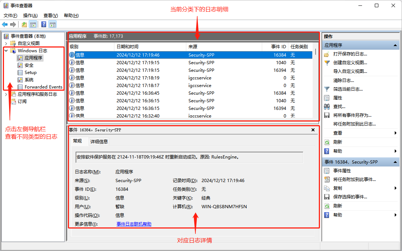Image resolution: width=402 pixels, height=251 pixels.
Task: Select the 事件查看器 (本地) root node
Action: click(x=28, y=36)
